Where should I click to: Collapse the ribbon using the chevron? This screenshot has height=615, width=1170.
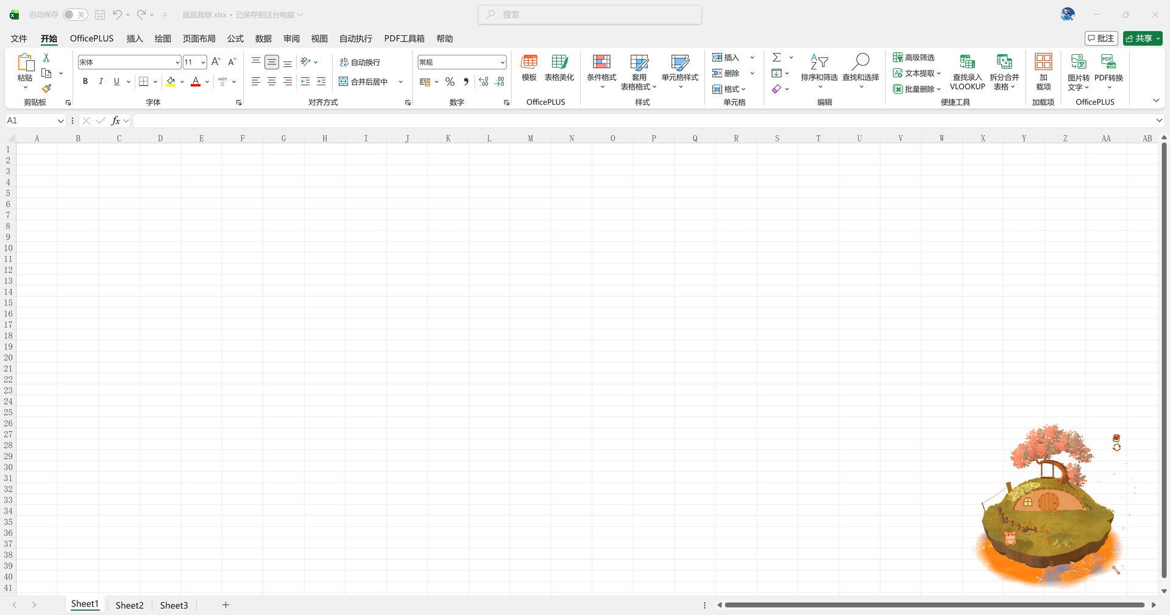pos(1155,100)
